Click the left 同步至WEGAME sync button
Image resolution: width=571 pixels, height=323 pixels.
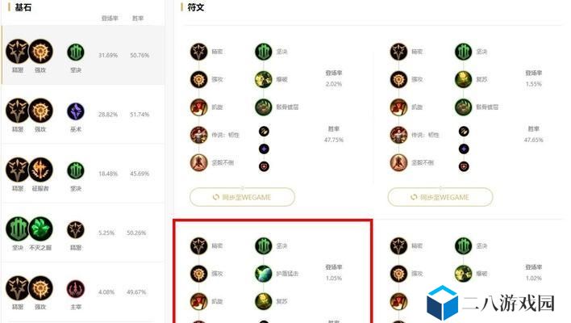point(242,197)
